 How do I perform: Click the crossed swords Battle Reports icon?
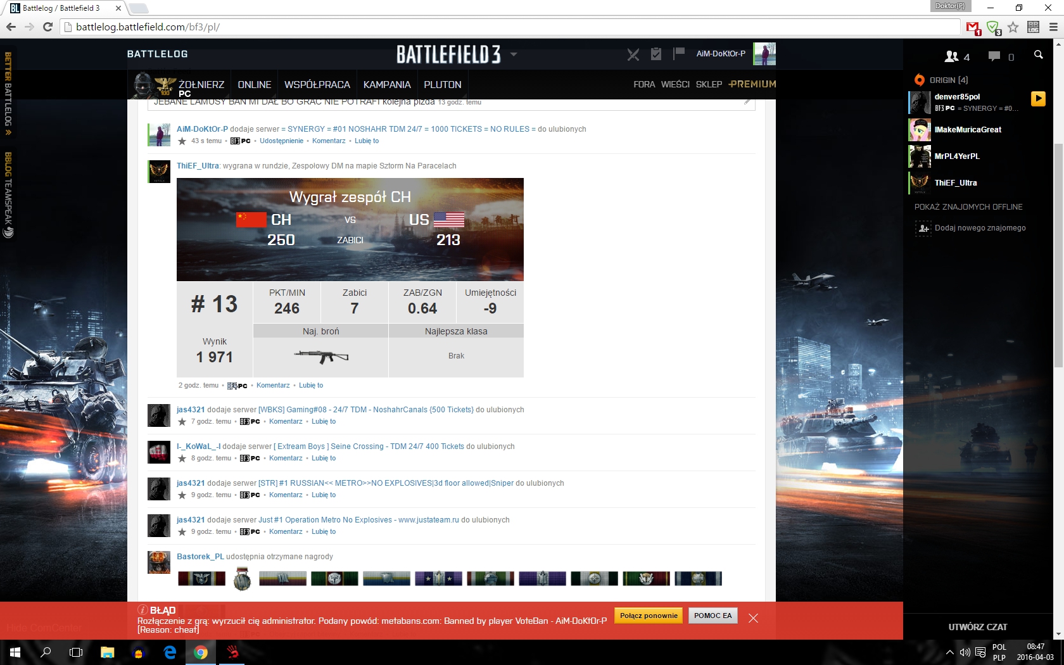[x=633, y=54]
